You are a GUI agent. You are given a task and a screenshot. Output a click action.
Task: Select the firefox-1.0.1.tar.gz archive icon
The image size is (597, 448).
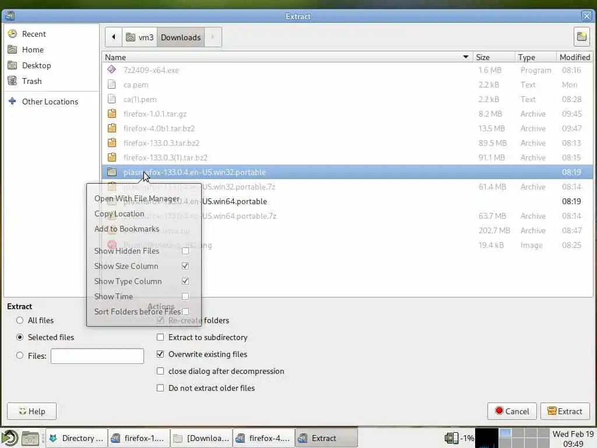pos(111,114)
